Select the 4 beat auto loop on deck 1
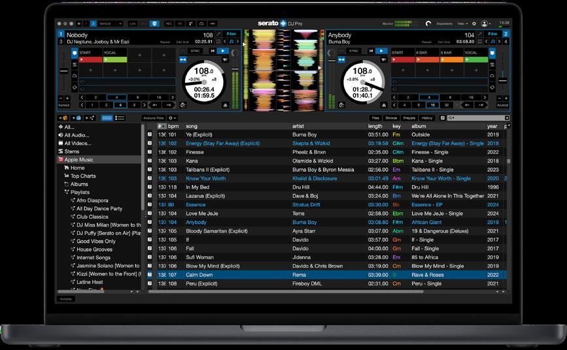The width and height of the screenshot is (567, 350). [x=116, y=97]
